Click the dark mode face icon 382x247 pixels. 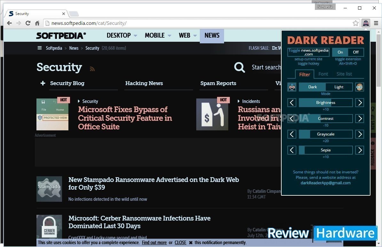click(x=292, y=87)
